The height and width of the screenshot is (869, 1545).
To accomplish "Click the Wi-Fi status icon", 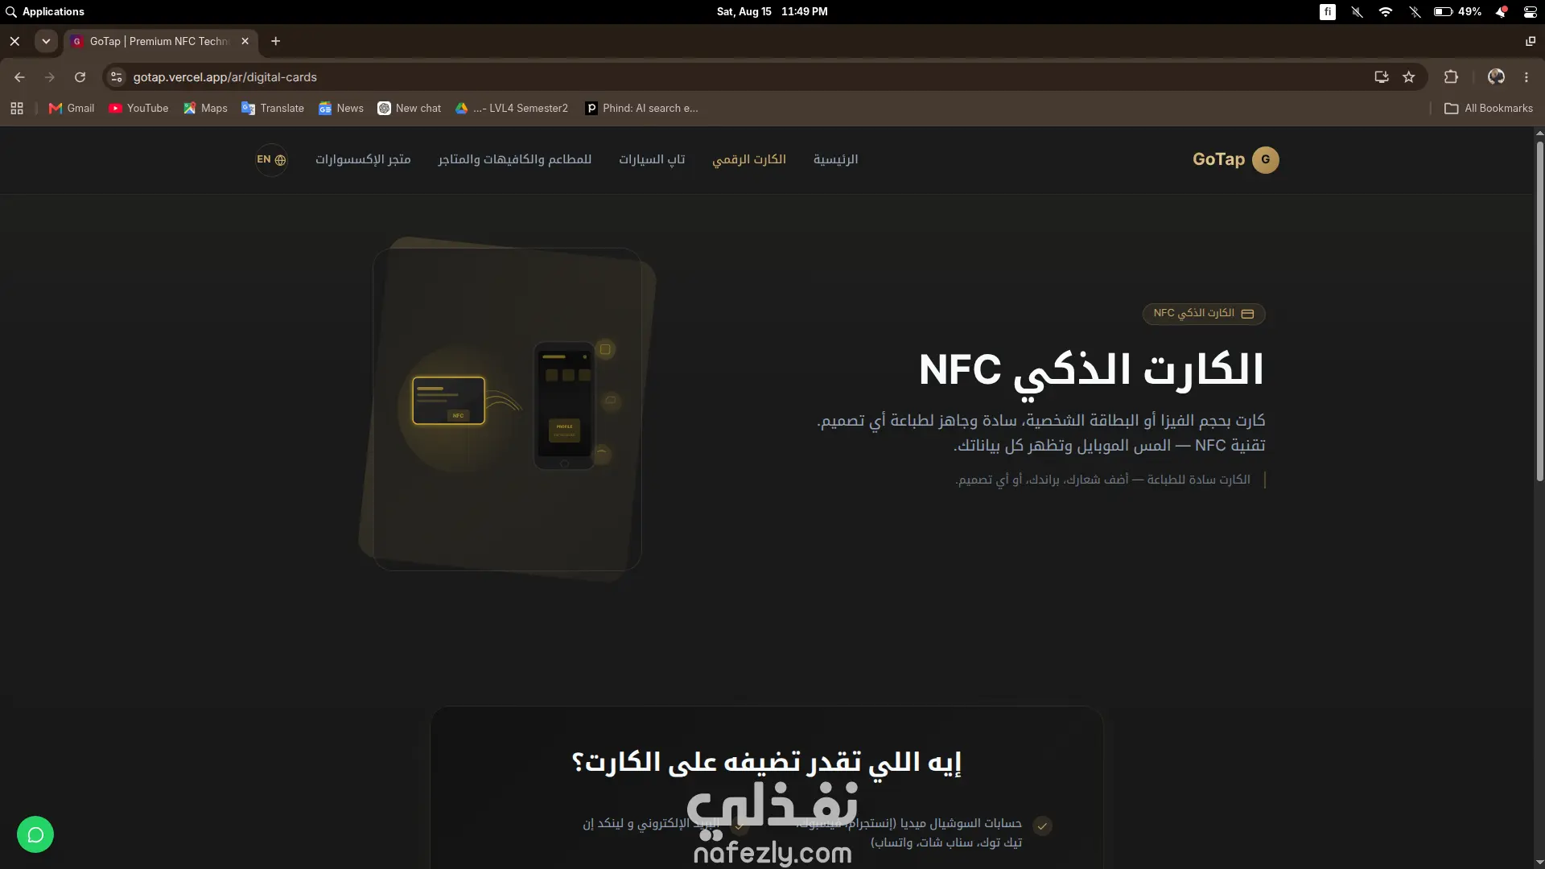I will tap(1386, 12).
